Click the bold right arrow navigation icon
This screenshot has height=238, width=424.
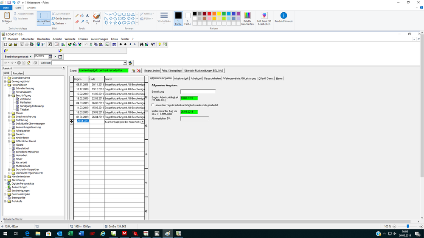(x=126, y=44)
